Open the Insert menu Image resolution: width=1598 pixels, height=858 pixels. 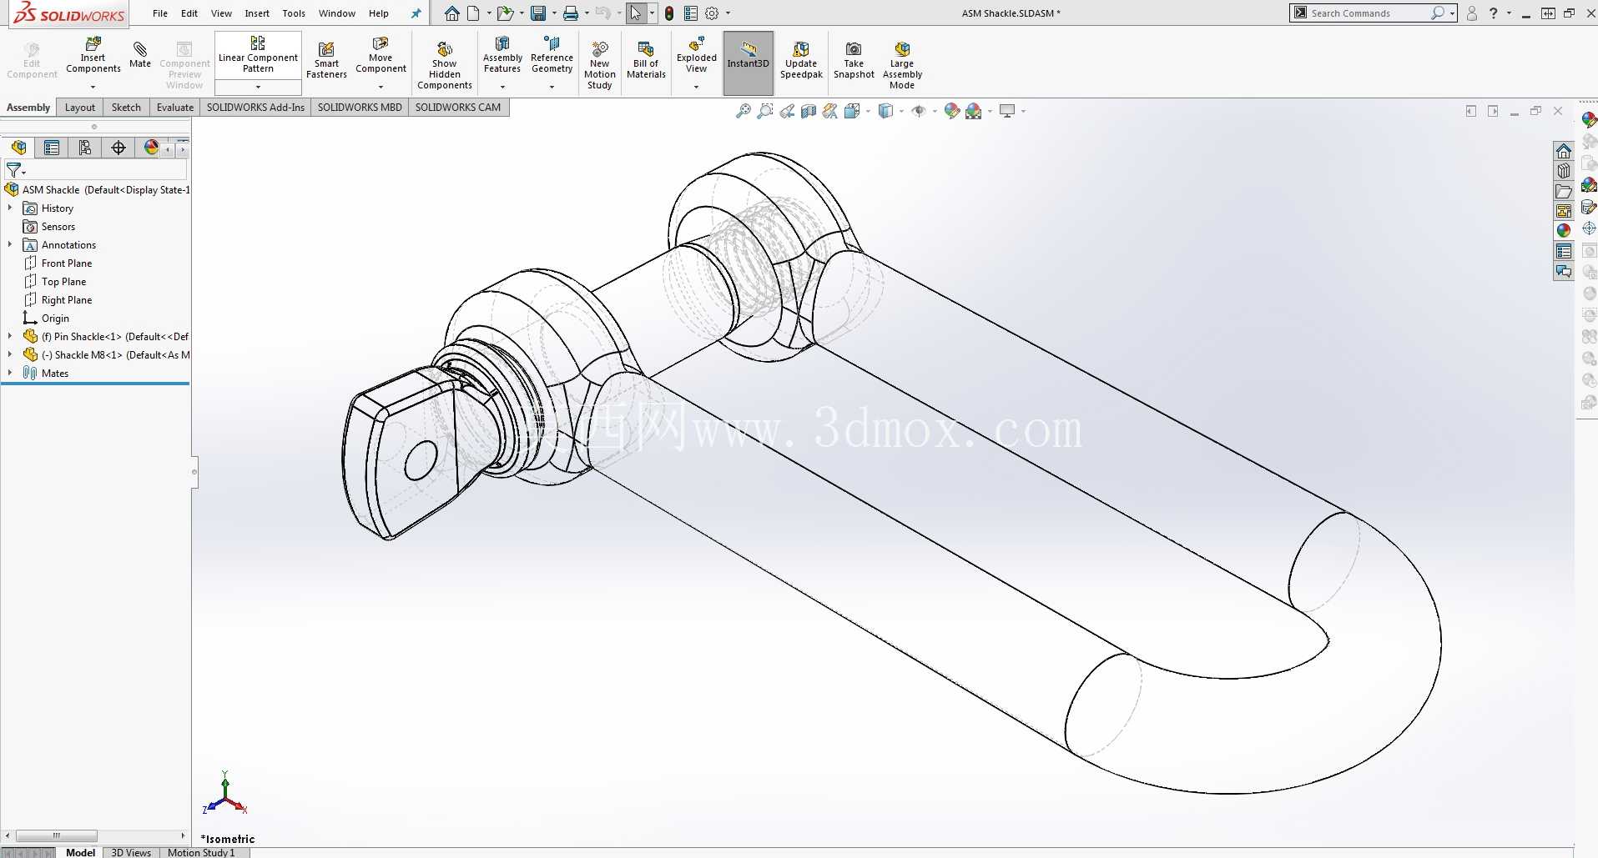pos(257,13)
